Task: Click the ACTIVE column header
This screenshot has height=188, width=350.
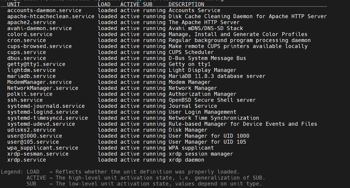Action: [x=130, y=4]
